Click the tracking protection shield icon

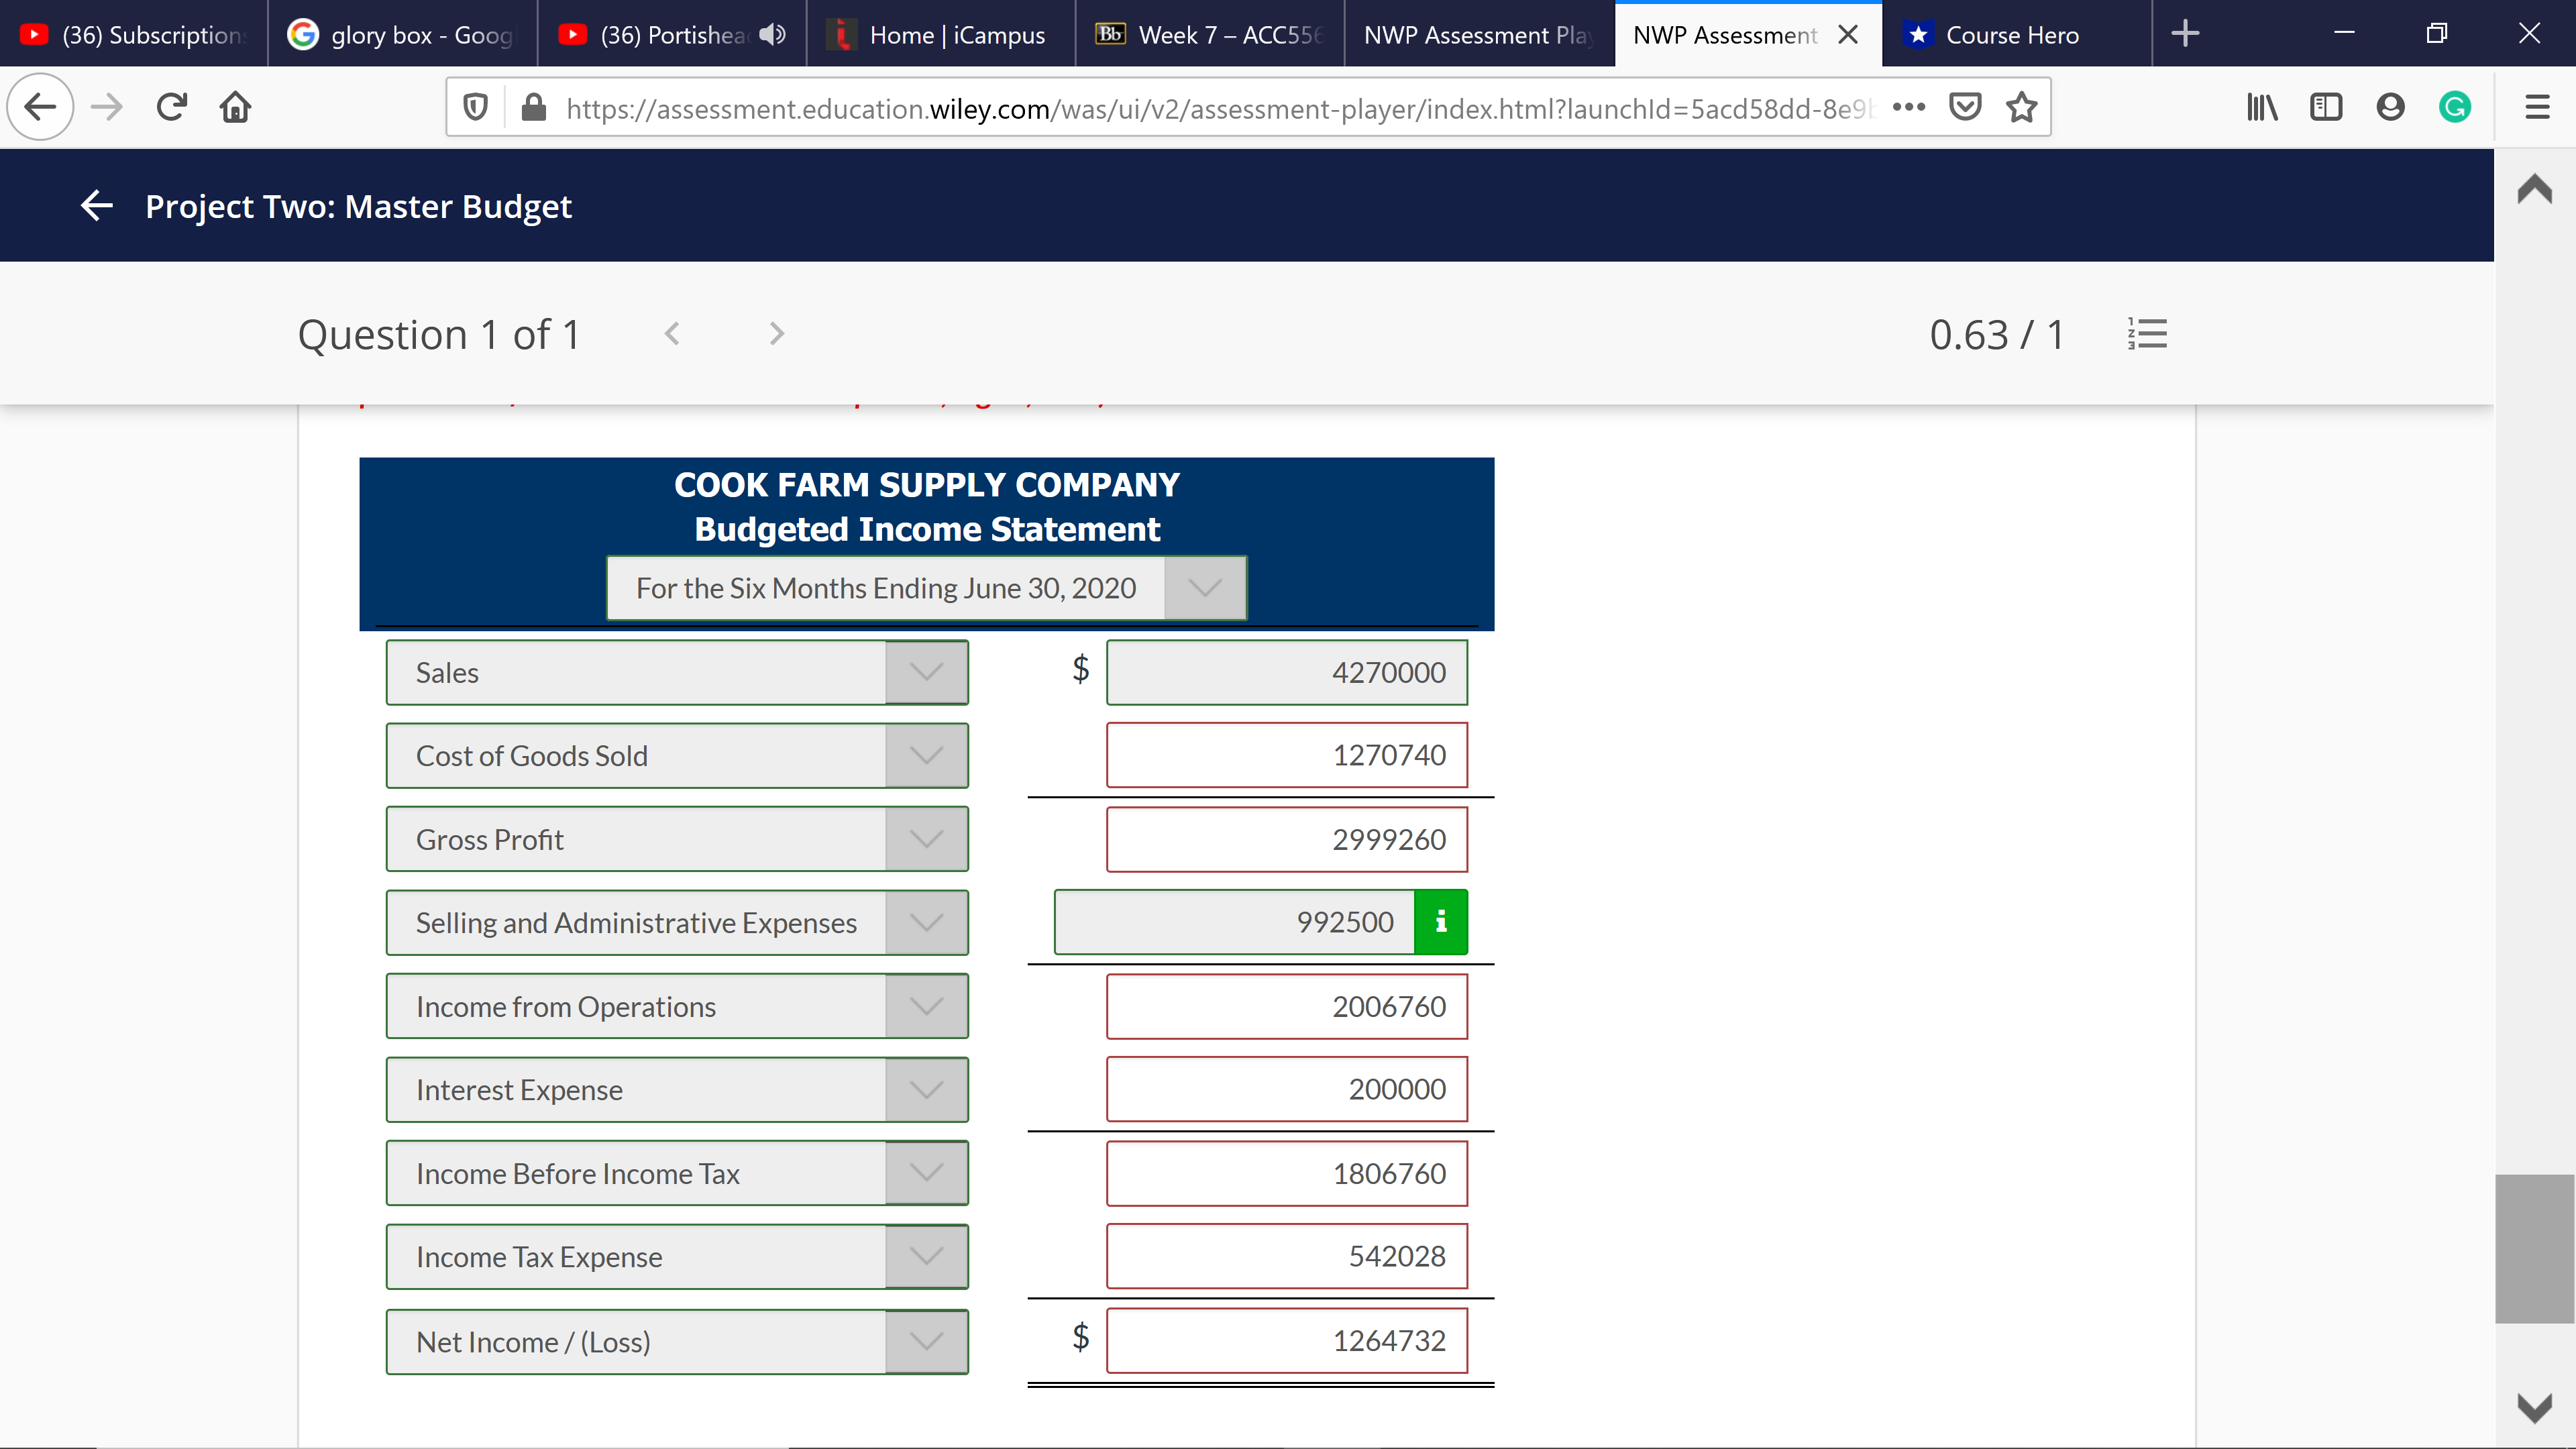(x=474, y=107)
